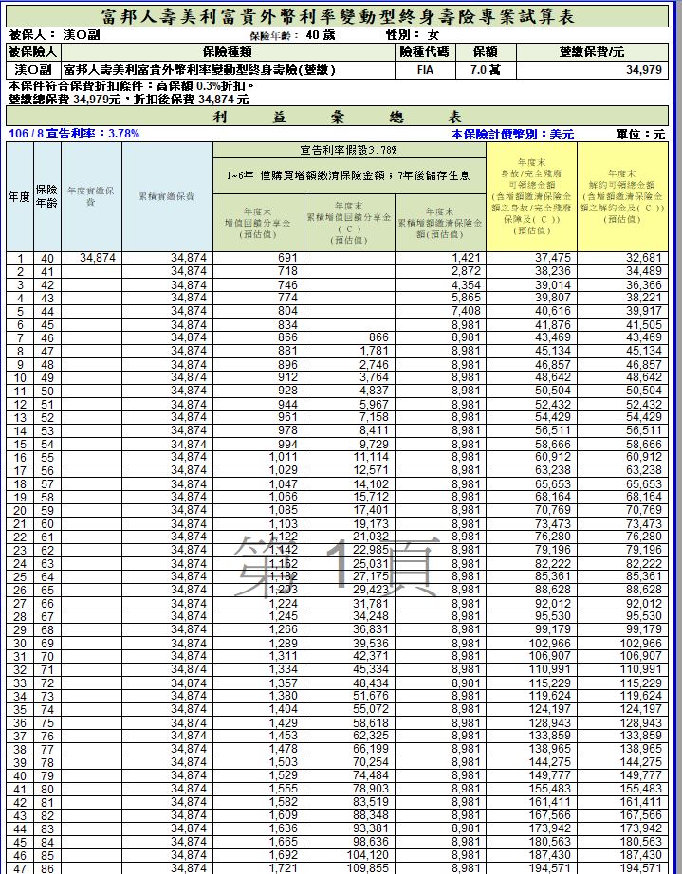682x874 pixels.
Task: Select the 保險年齡 column header
Action: click(46, 197)
